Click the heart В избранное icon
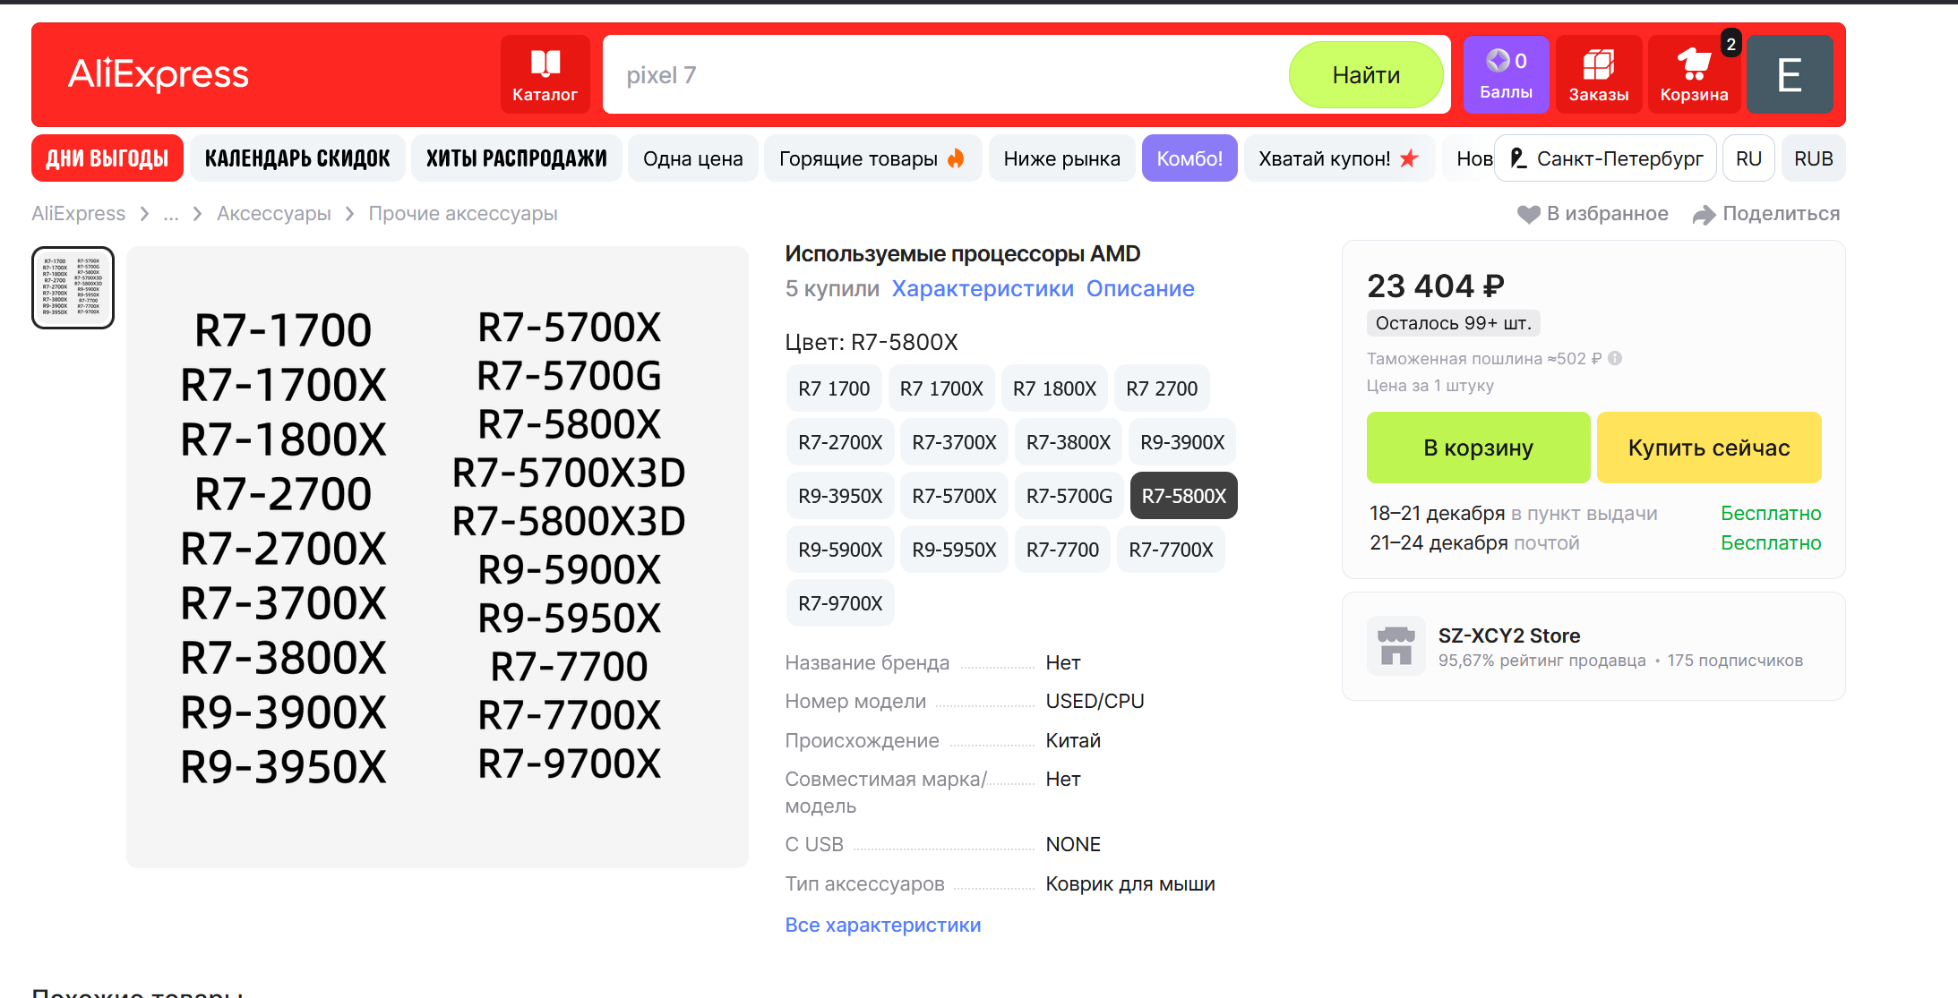 point(1528,214)
